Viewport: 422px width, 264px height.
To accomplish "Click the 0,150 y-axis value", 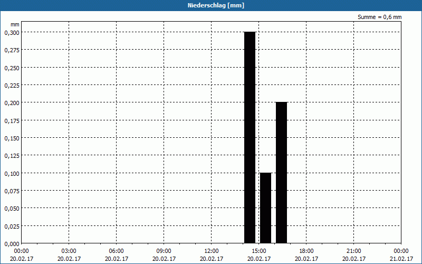I will (12, 138).
